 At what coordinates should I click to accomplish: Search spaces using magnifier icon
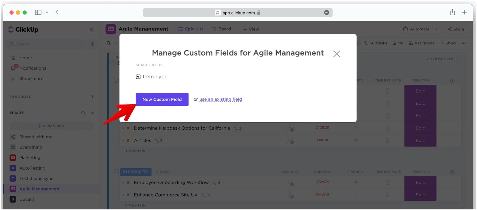tap(83, 113)
